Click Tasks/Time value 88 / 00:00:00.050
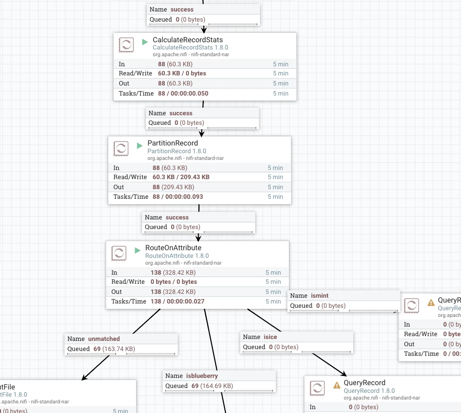The width and height of the screenshot is (461, 413). [x=183, y=94]
